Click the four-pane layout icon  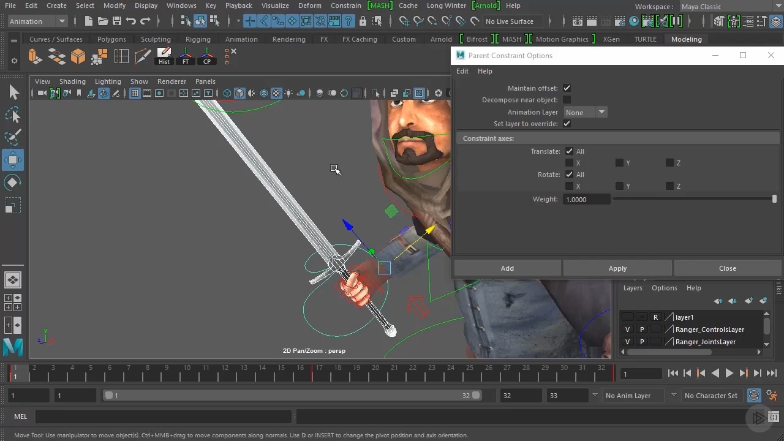tap(13, 303)
